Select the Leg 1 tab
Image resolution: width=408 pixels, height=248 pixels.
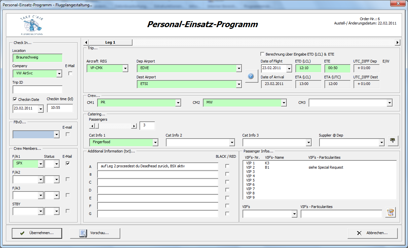pos(110,42)
